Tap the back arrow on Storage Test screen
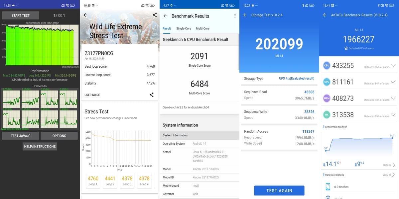Image resolution: width=399 pixels, height=199 pixels. 245,15
